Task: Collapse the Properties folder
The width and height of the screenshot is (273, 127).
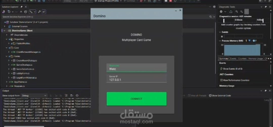Action: point(7,39)
